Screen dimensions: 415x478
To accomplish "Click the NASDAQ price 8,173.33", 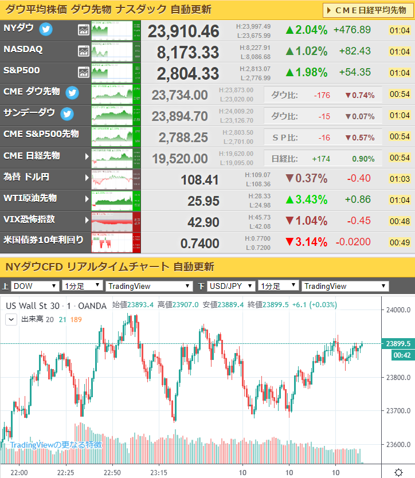I will pos(188,52).
